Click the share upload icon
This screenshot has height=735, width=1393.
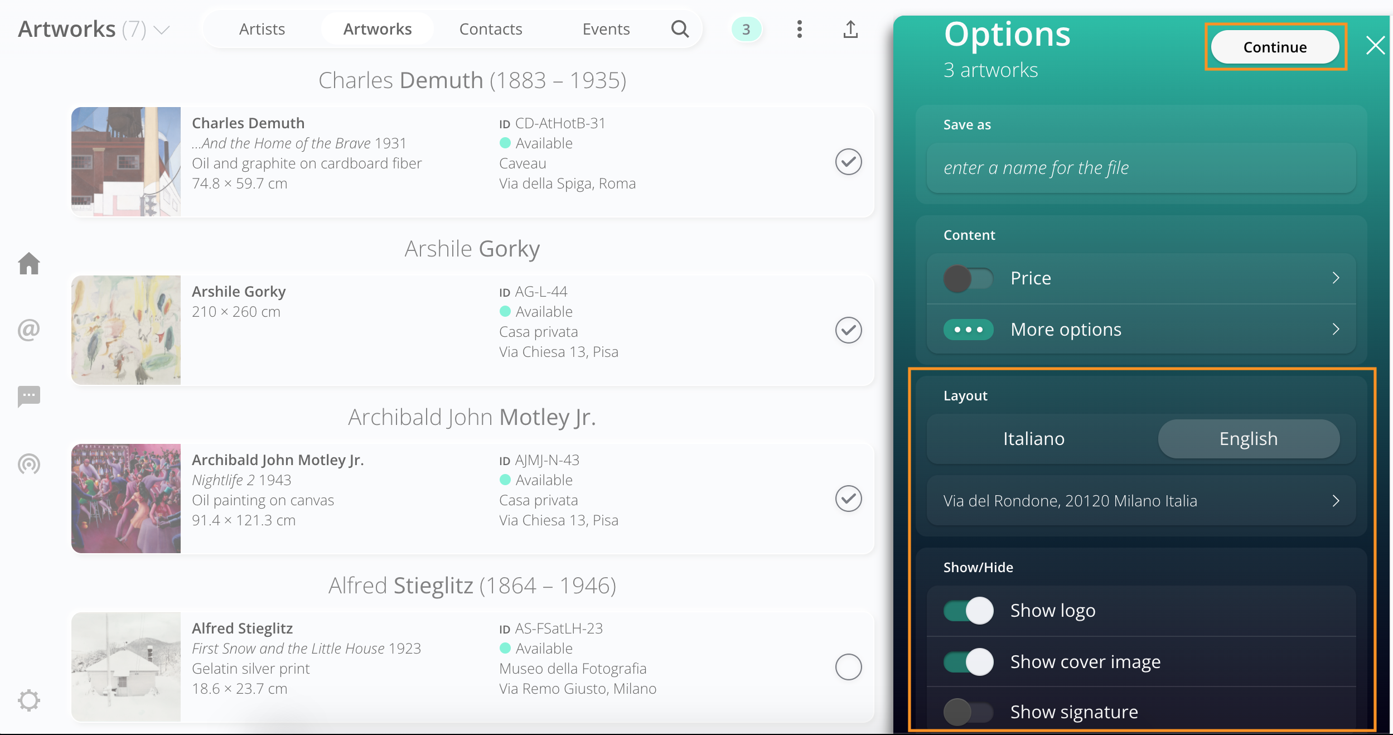[x=850, y=29]
